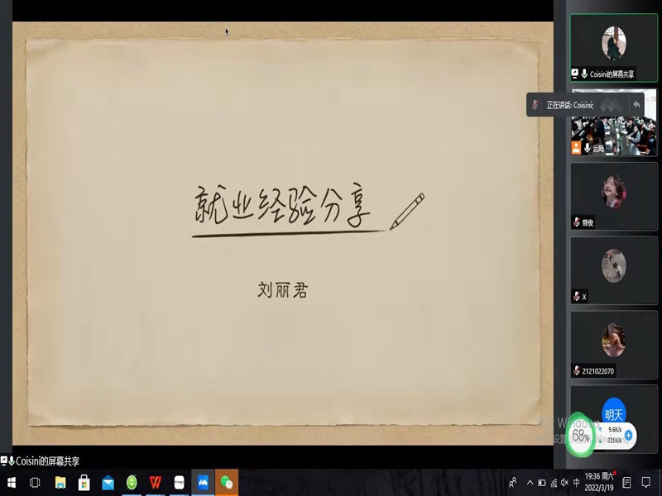Open File Explorer in the taskbar
The image size is (662, 496).
(x=60, y=483)
